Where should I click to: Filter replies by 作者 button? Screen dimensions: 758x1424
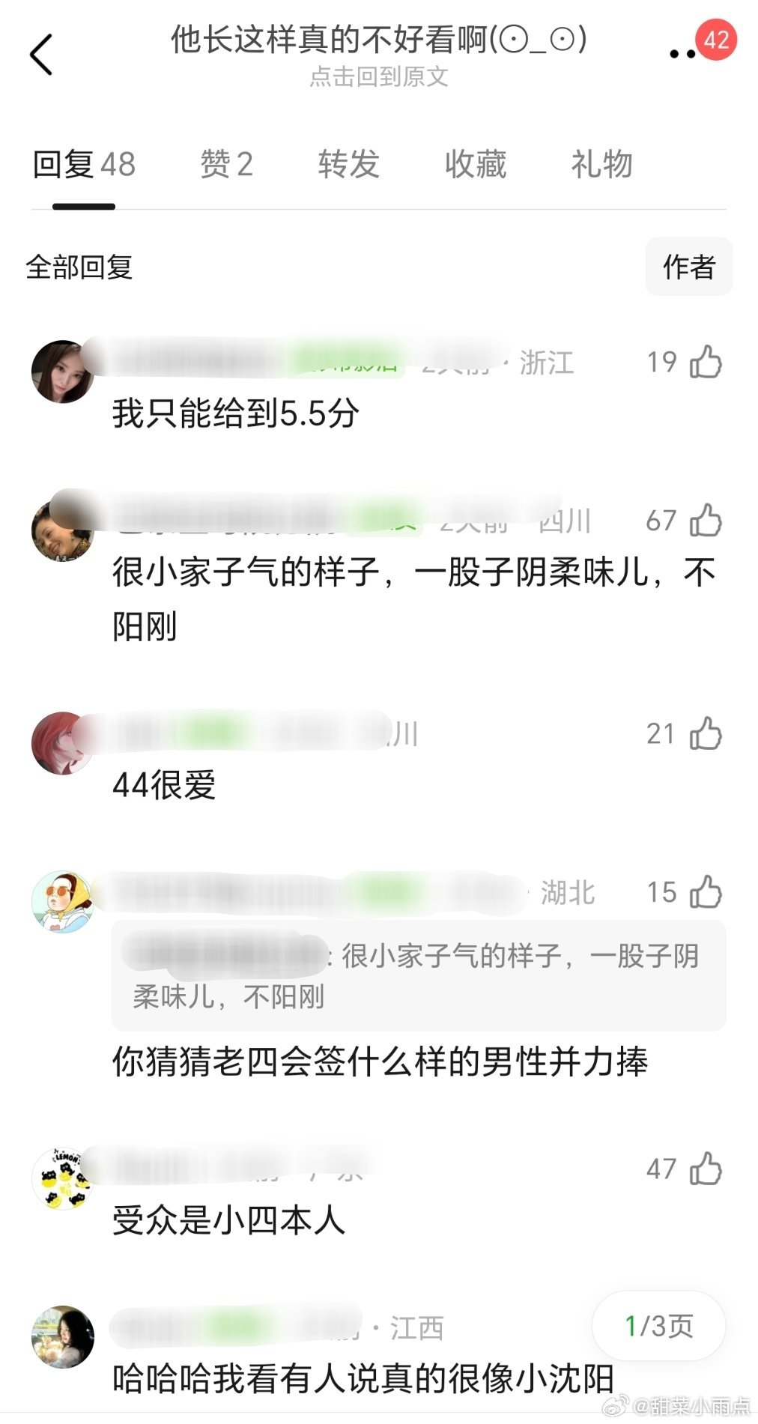[689, 267]
